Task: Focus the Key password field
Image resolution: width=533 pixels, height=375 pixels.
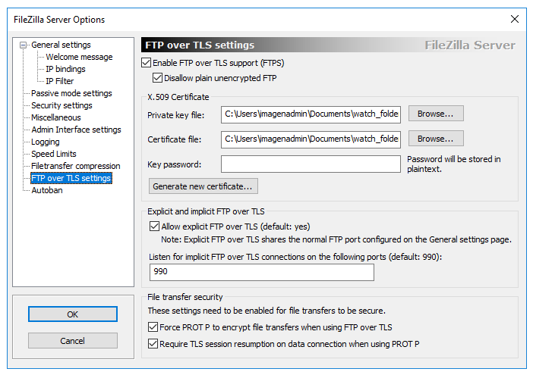Action: click(x=311, y=164)
